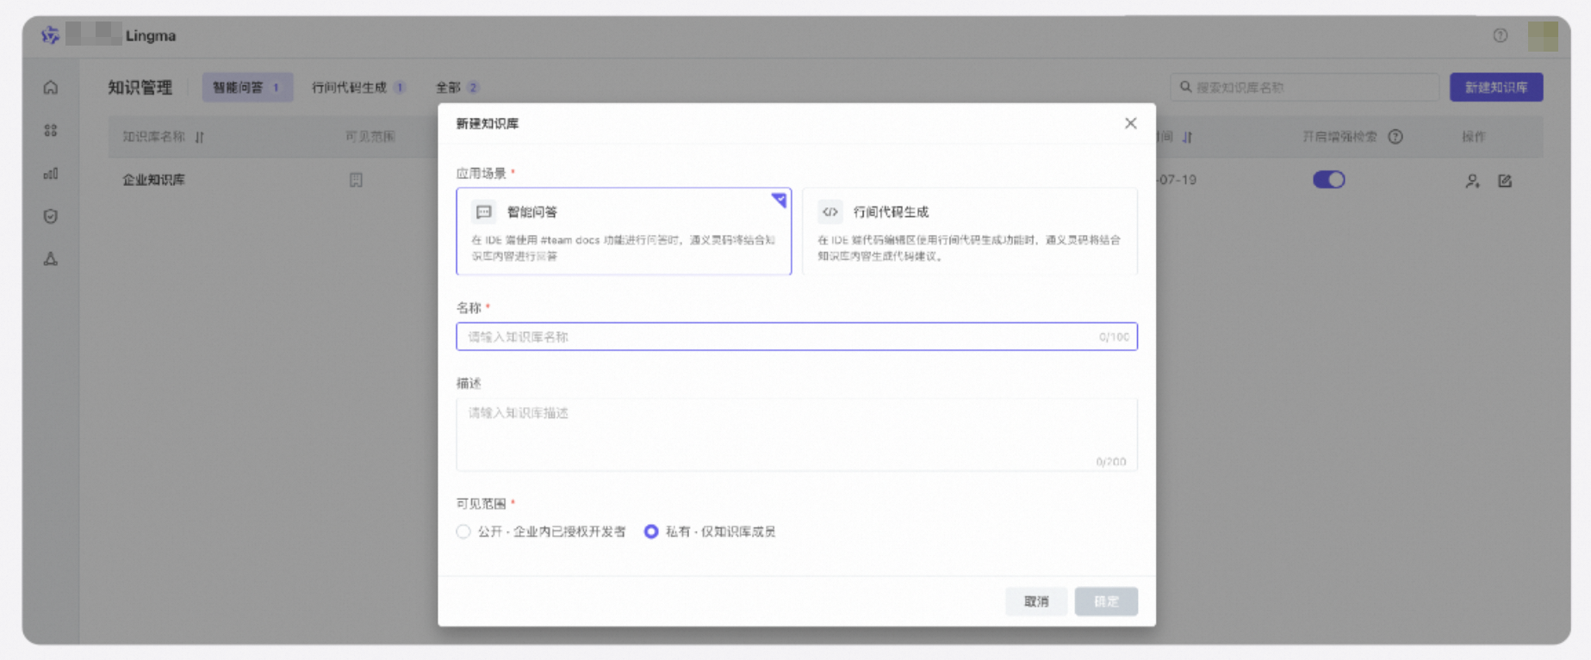Image resolution: width=1591 pixels, height=660 pixels.
Task: Click the 企业知识库 row name
Action: click(x=153, y=180)
